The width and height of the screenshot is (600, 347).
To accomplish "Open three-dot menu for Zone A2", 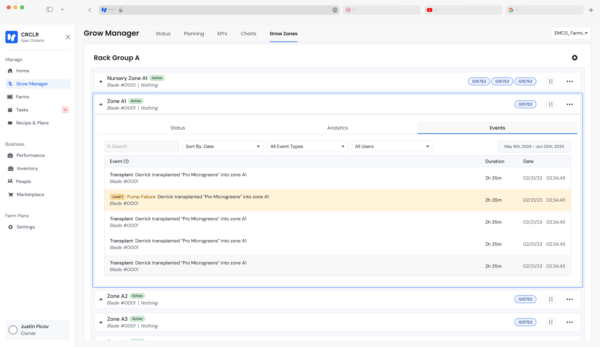I will tap(569, 299).
